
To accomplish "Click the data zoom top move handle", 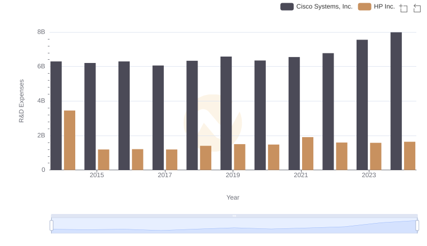I will [234, 216].
